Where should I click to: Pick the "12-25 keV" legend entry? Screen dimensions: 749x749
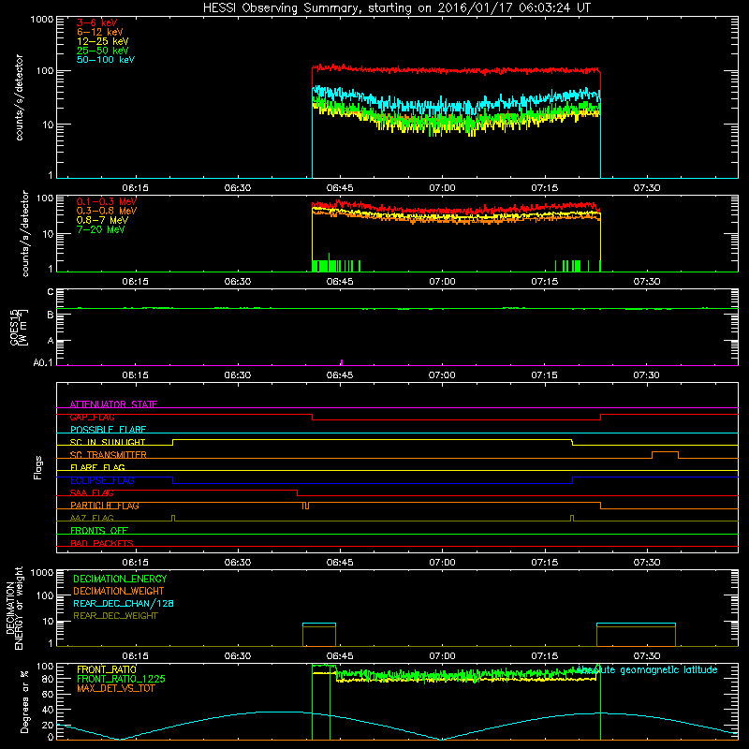[103, 41]
